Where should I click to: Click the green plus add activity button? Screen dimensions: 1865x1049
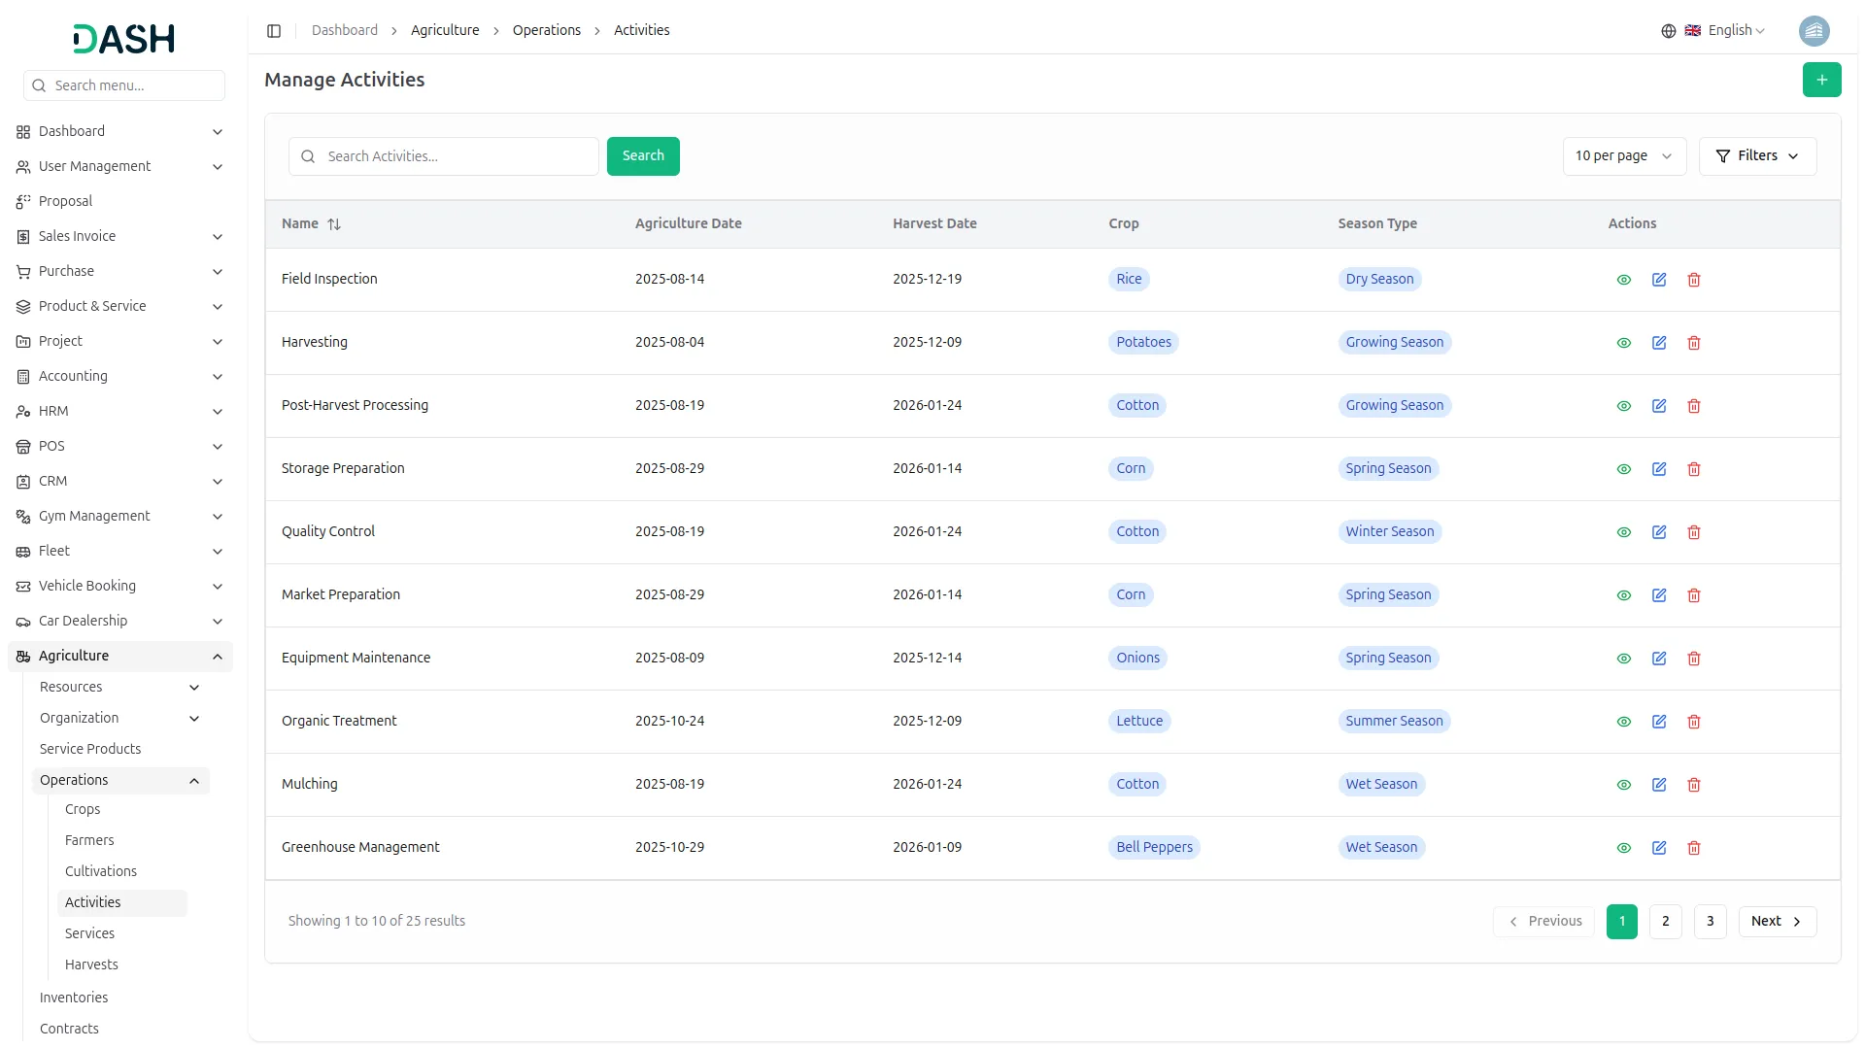tap(1821, 80)
